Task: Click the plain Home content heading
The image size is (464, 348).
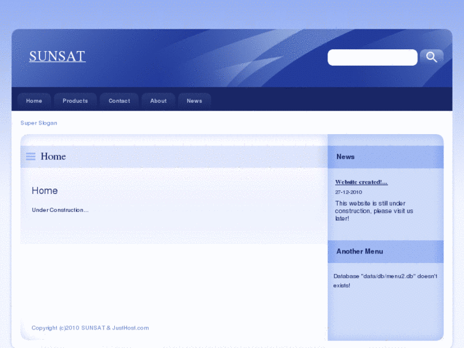Action: point(45,191)
